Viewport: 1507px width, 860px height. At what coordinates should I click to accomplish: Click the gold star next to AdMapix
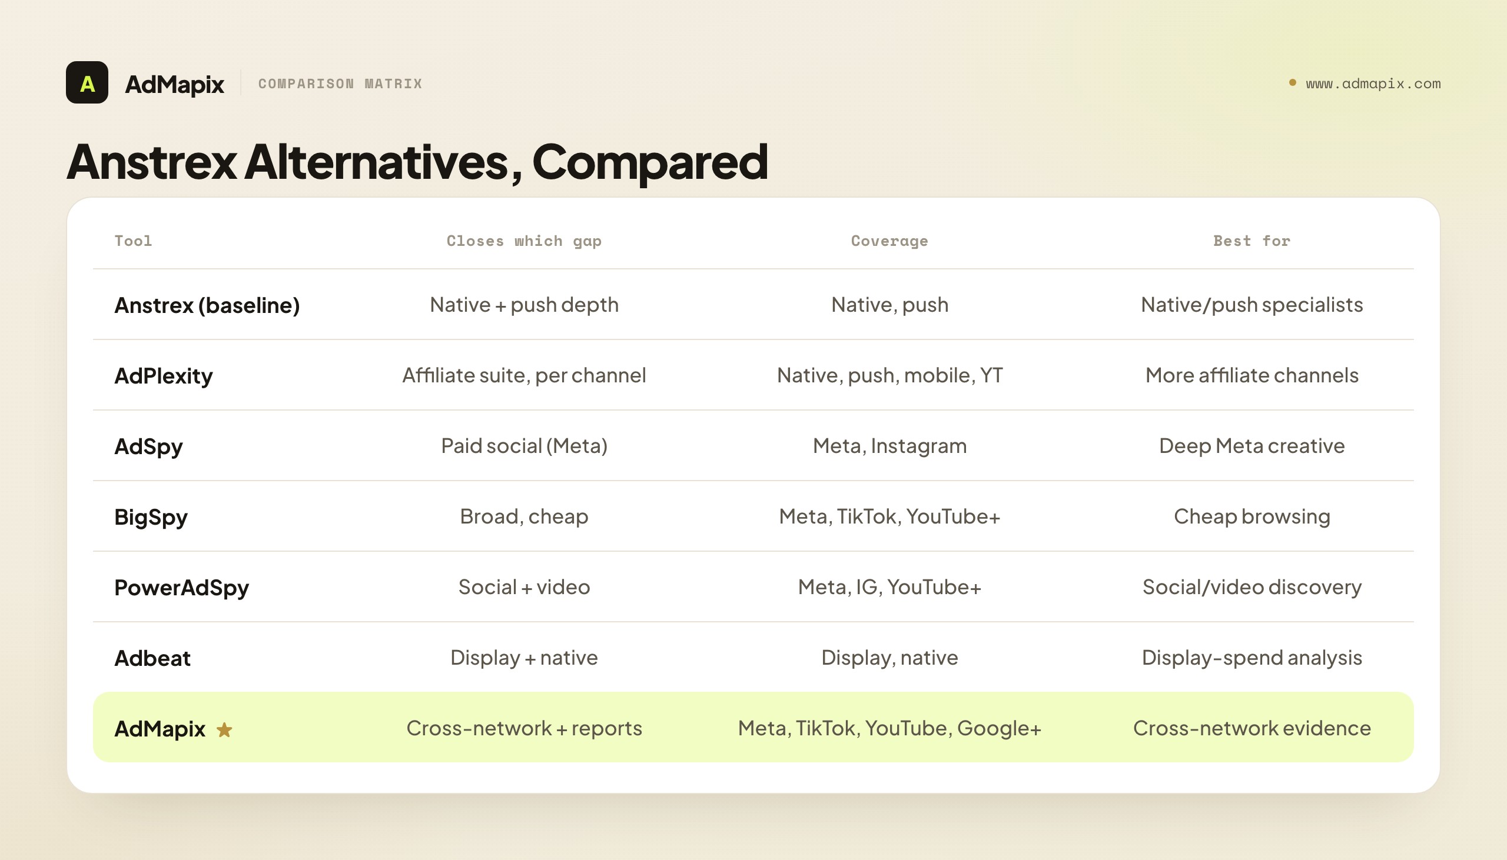(x=224, y=730)
